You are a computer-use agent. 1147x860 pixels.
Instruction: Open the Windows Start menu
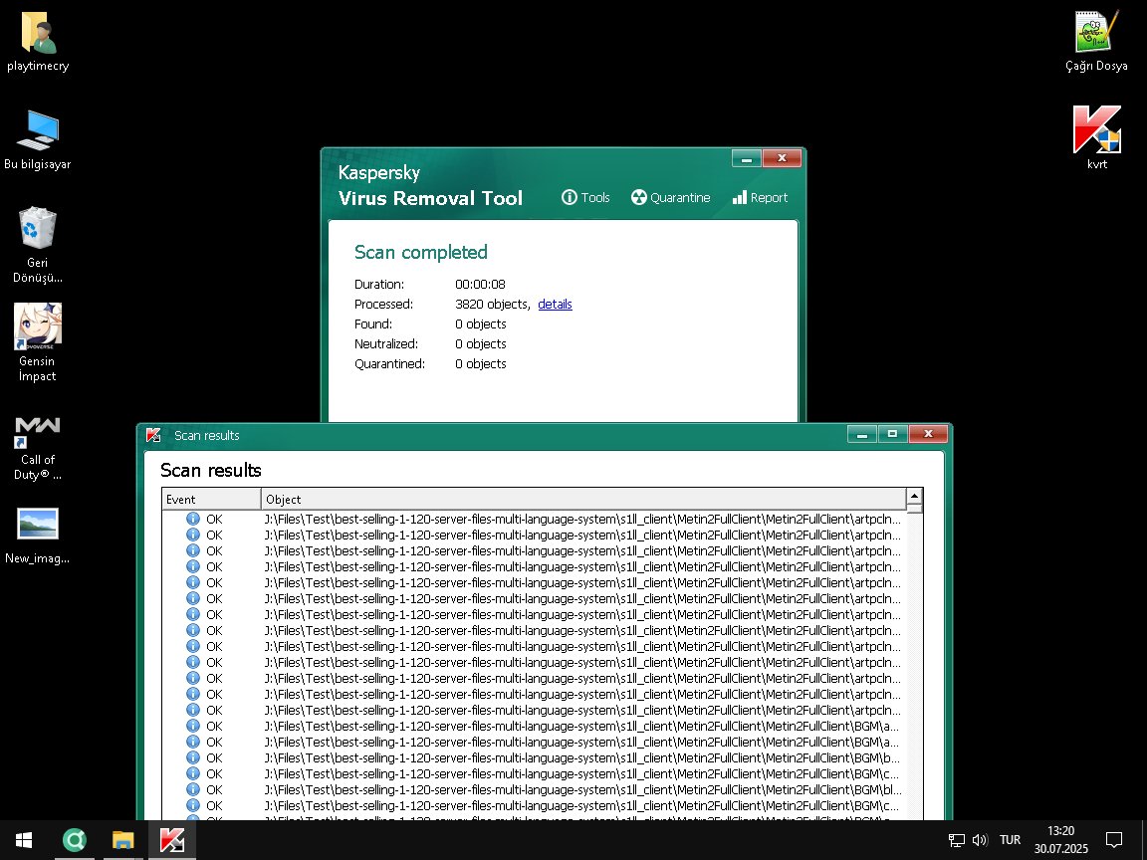(x=23, y=840)
